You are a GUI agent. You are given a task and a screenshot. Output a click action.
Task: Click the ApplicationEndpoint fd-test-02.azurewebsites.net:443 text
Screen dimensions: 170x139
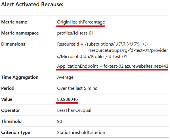(x=113, y=66)
